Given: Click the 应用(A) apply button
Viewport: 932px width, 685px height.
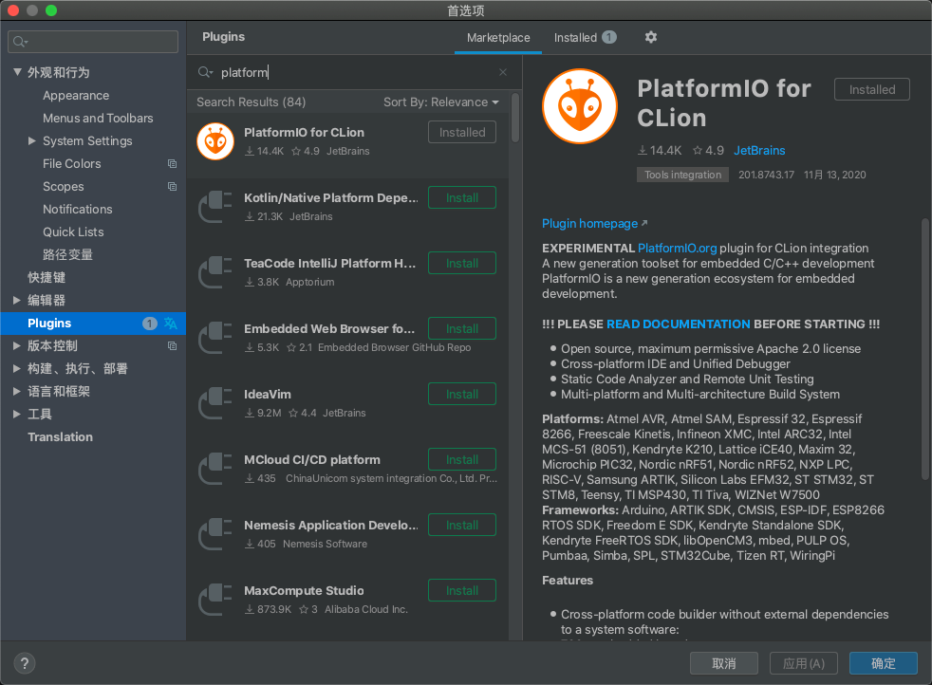Looking at the screenshot, I should coord(804,663).
